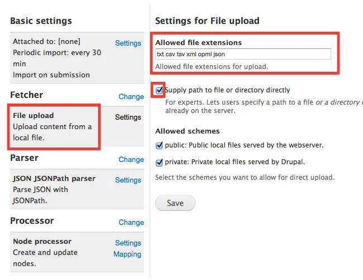Open Settings link for Basic settings
Viewport: 363px width, 280px height.
coord(128,43)
